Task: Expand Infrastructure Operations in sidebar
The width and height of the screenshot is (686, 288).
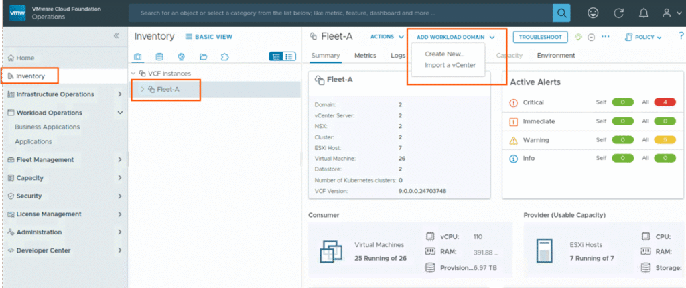Action: tap(119, 94)
